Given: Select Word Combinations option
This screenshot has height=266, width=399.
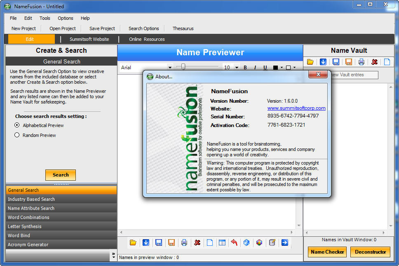Looking at the screenshot, I should [x=61, y=217].
